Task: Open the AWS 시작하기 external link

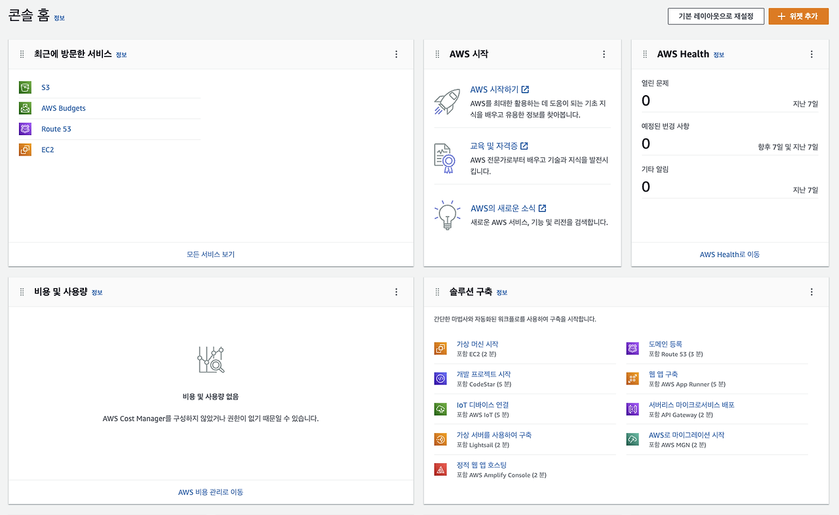Action: click(x=499, y=90)
